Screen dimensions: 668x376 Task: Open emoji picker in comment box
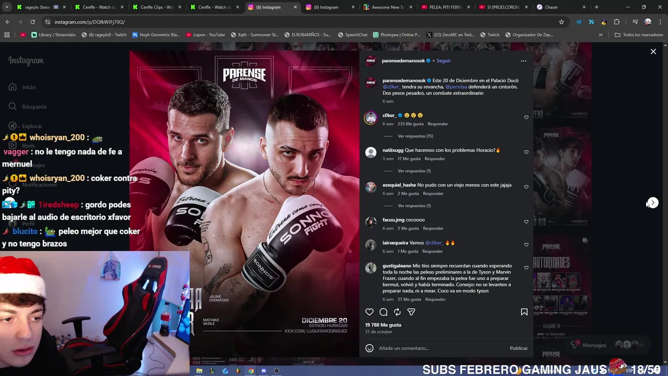369,348
